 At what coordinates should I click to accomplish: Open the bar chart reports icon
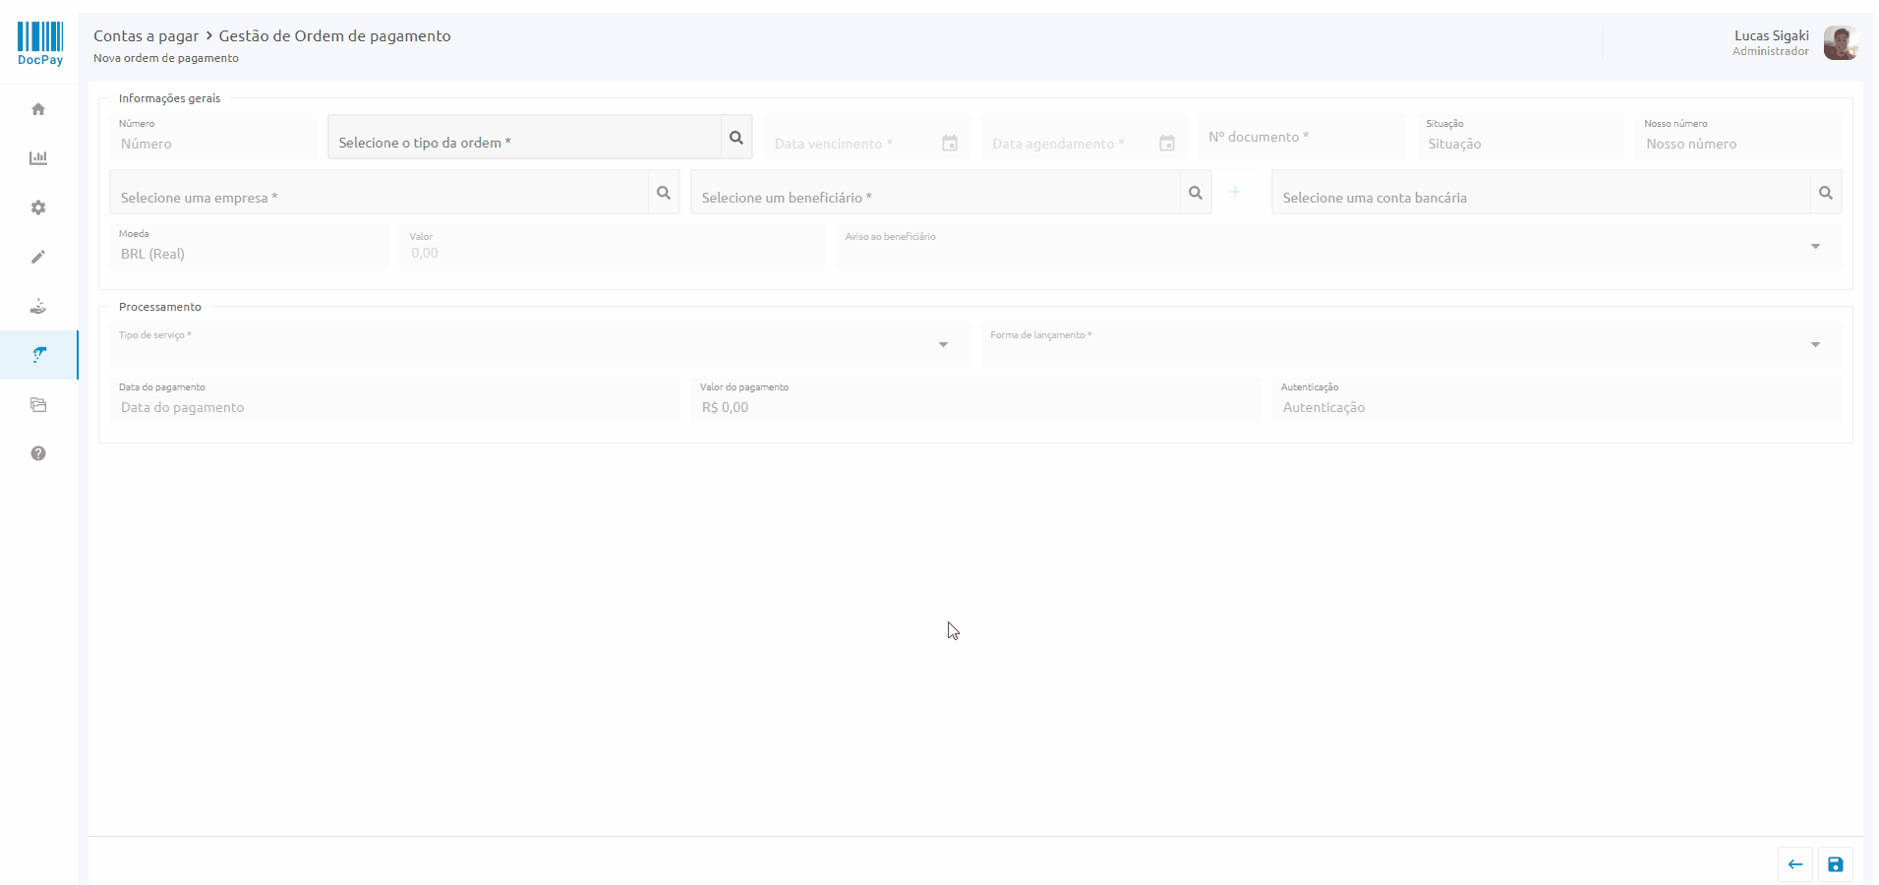click(x=38, y=158)
